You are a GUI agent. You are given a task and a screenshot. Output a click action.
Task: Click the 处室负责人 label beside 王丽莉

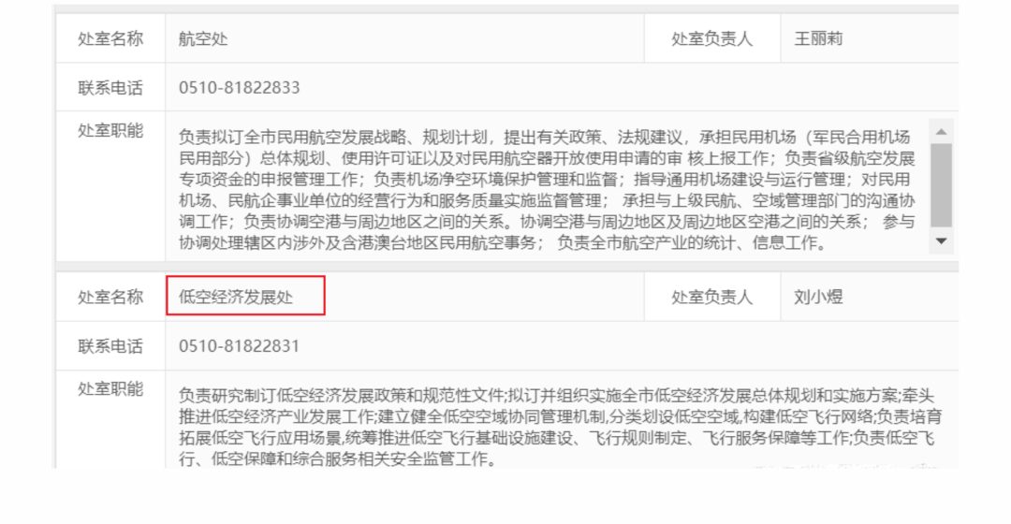click(711, 38)
